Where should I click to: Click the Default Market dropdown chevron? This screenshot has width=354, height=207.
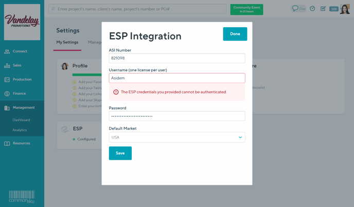click(x=240, y=137)
